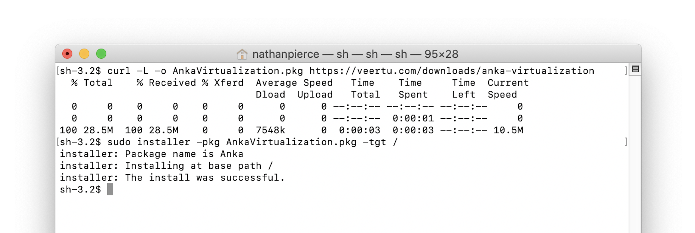
Task: Select the text 'The install was successful.'
Action: pos(205,177)
